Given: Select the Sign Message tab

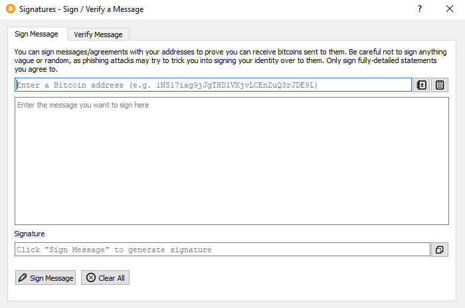Looking at the screenshot, I should 37,34.
